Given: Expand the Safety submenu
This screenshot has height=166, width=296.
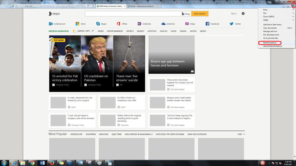Looking at the screenshot, I should click(277, 20).
